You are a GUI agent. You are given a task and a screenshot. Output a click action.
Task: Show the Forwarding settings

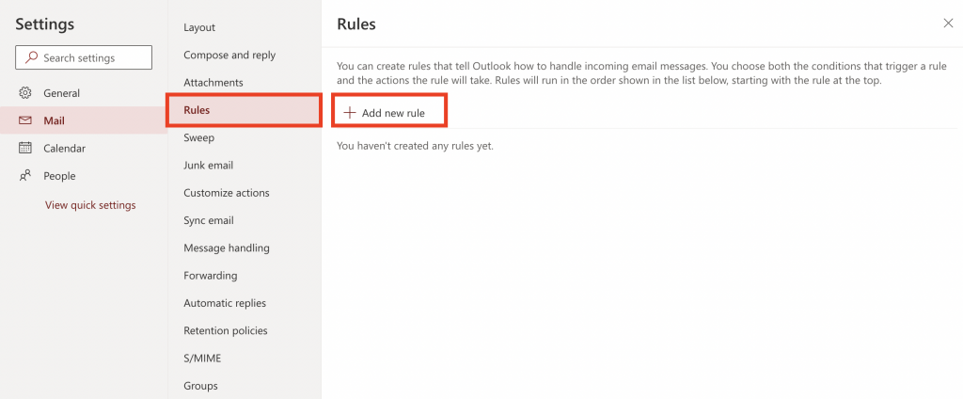tap(211, 276)
